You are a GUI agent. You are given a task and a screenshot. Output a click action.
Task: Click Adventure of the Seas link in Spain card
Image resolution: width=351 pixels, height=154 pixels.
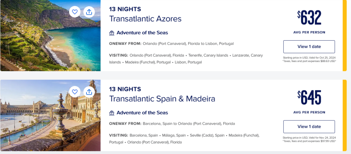coord(142,113)
